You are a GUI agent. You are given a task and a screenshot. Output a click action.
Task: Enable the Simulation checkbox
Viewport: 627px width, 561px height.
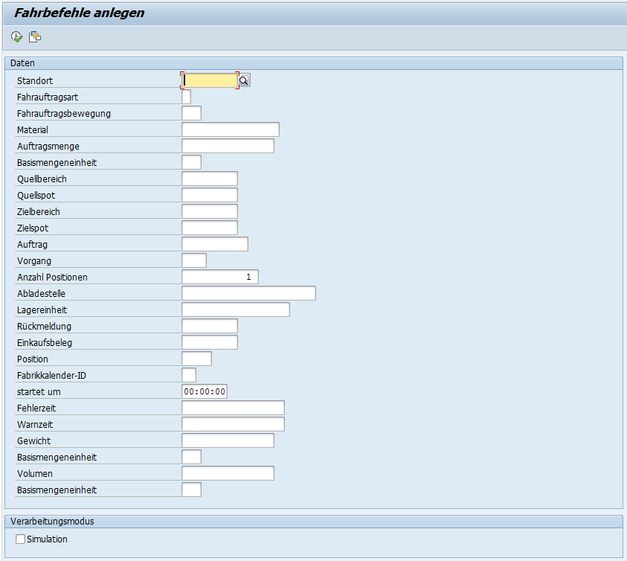20,539
